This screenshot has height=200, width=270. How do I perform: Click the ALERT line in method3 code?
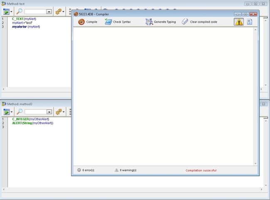(x=32, y=123)
